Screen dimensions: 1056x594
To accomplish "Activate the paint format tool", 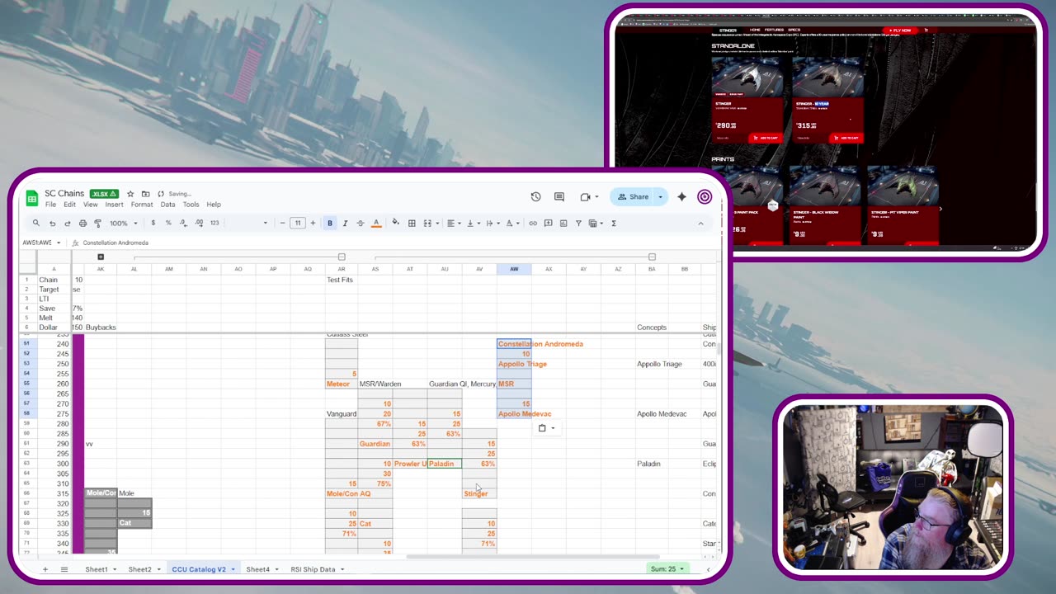I will pyautogui.click(x=97, y=223).
